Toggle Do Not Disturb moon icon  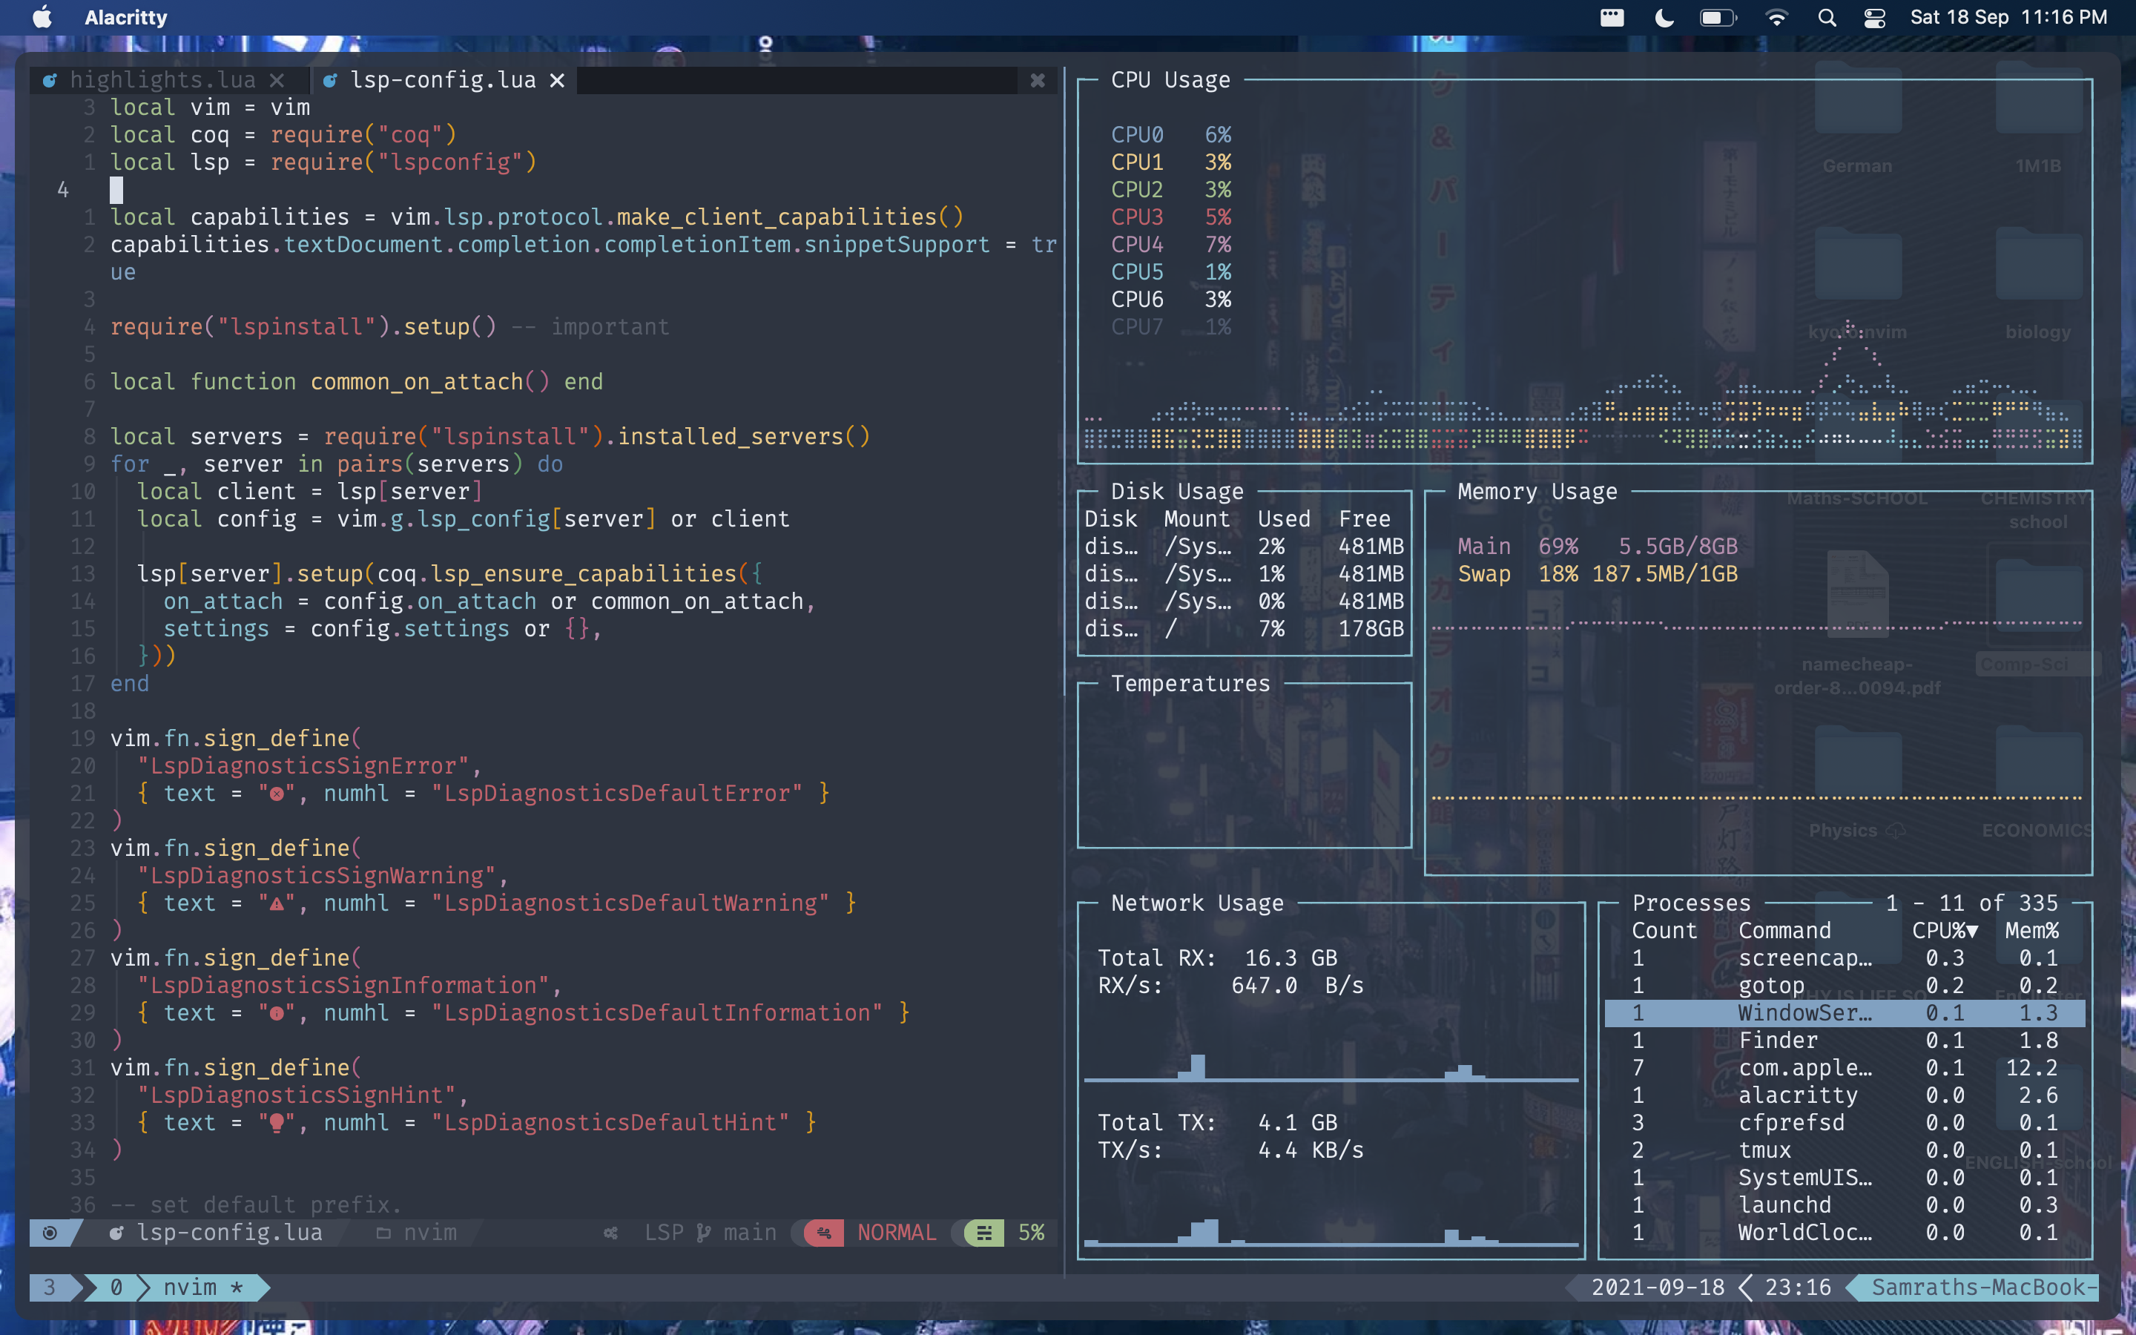point(1664,18)
